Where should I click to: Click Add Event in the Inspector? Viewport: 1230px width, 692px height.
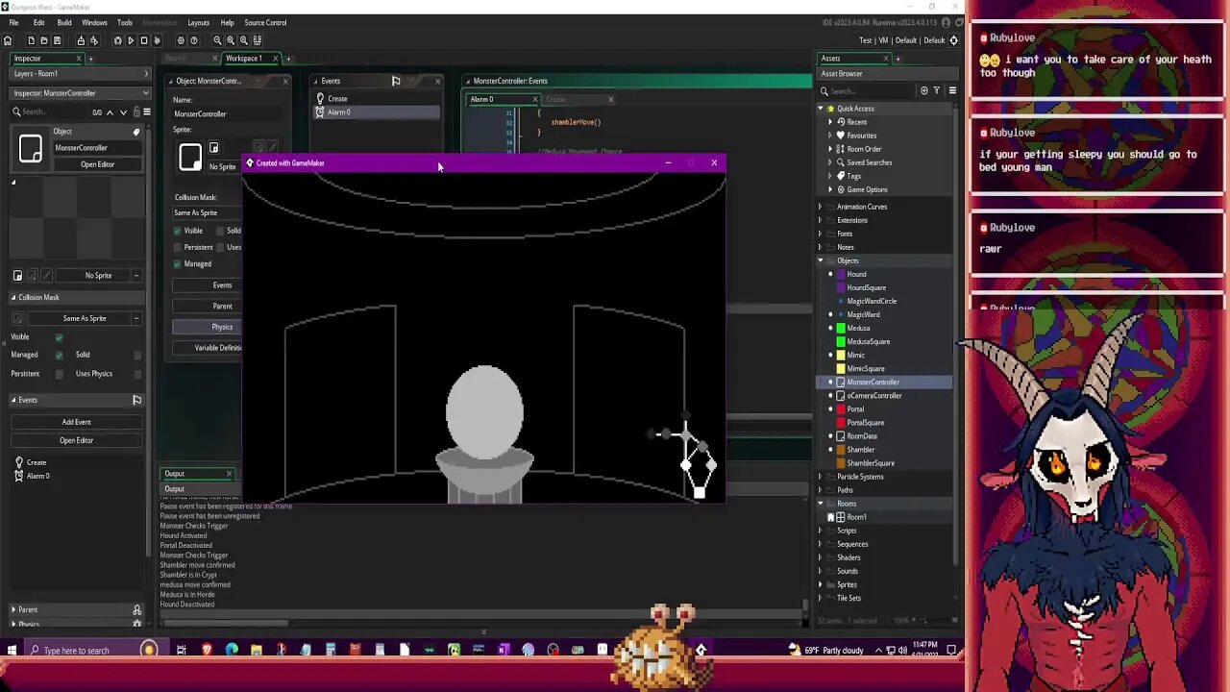pyautogui.click(x=76, y=422)
